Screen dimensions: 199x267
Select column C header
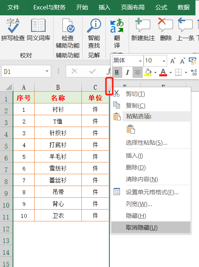tap(95, 87)
